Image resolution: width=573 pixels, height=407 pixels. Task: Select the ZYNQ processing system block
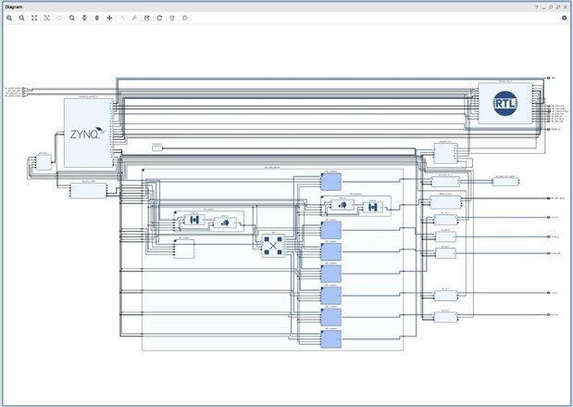click(x=88, y=134)
